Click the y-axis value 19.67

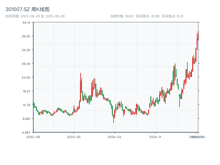click(x=26, y=91)
